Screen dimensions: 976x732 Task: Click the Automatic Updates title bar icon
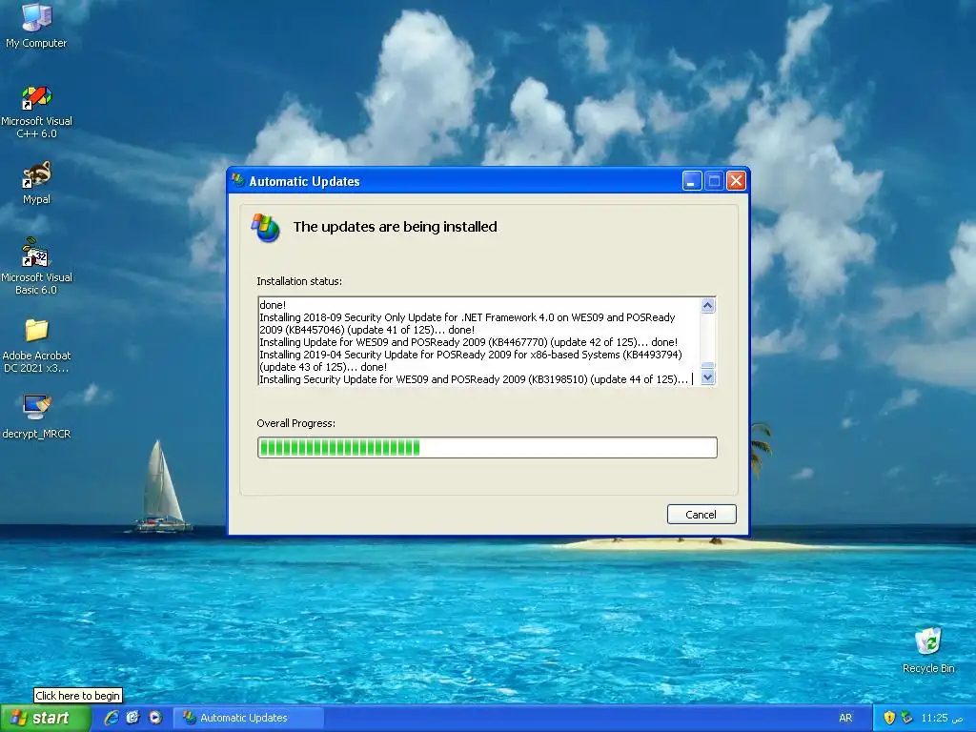click(x=238, y=180)
